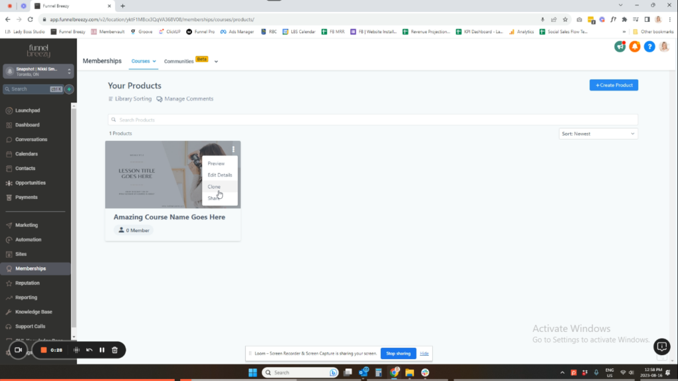678x381 pixels.
Task: Open Windows taskbar Search box
Action: click(x=299, y=372)
